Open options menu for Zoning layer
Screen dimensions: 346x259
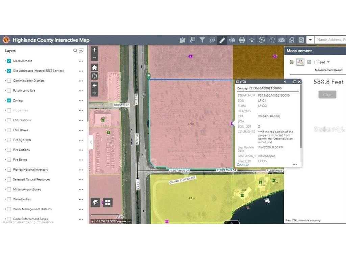81,100
